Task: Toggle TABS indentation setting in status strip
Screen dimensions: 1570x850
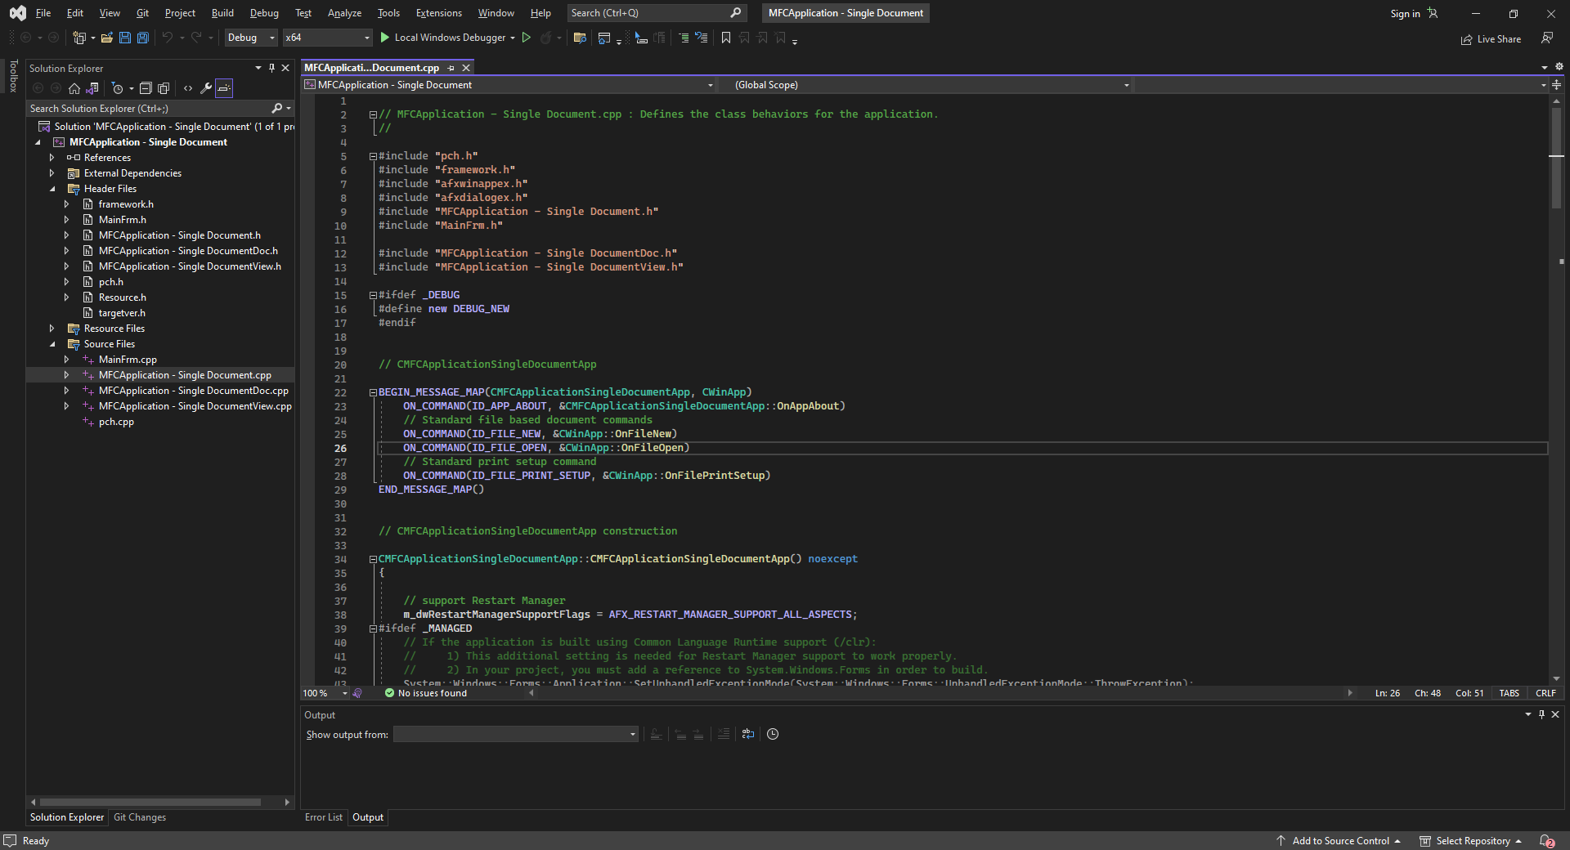Action: (1509, 693)
